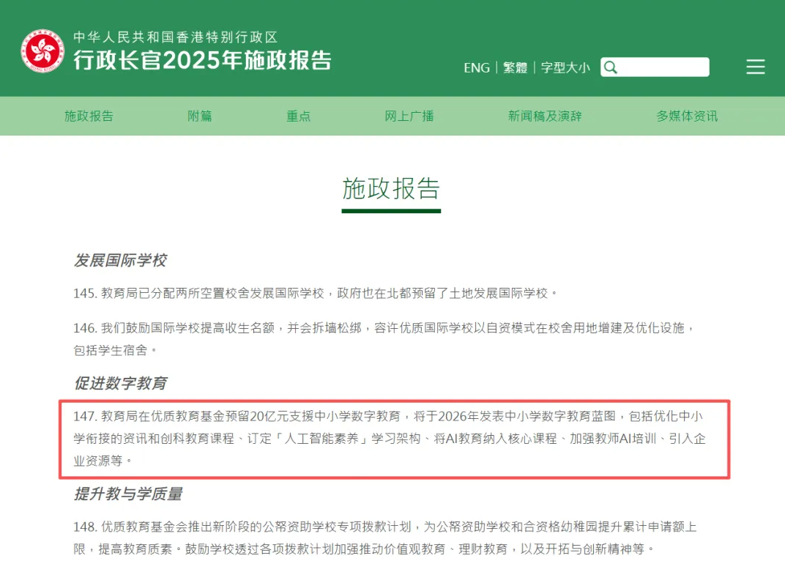Open the 新闻稿及演辞 navigation item
The image size is (785, 572).
click(545, 116)
